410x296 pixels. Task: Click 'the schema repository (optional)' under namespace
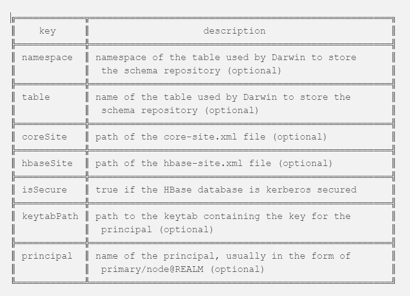coord(191,70)
